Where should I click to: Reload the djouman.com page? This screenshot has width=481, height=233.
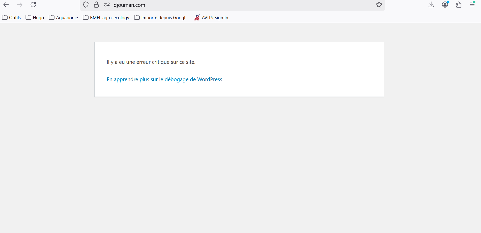pyautogui.click(x=33, y=5)
